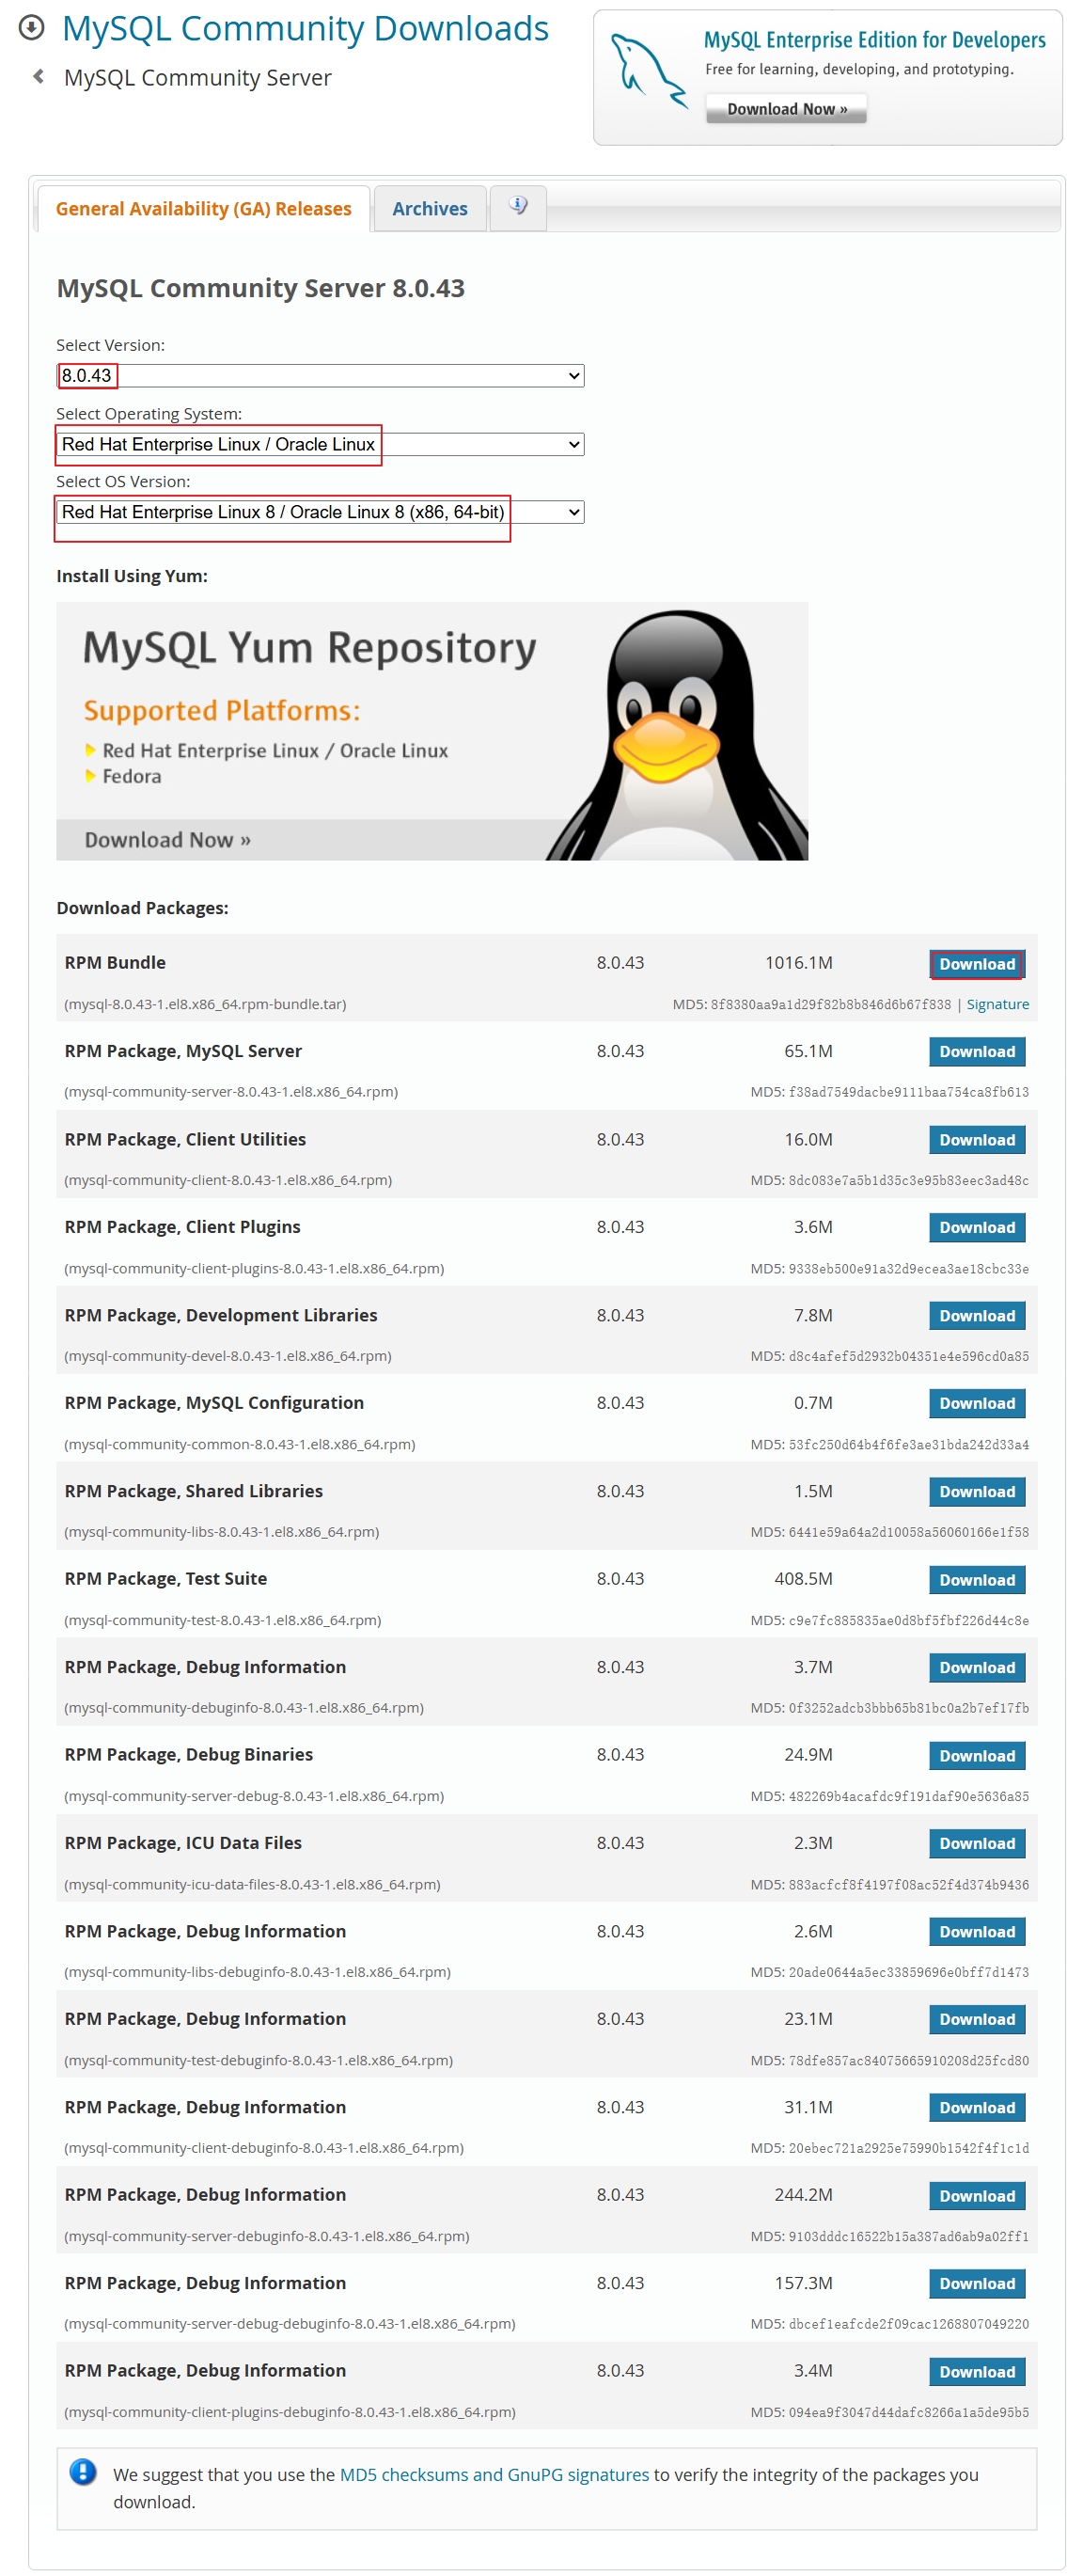The width and height of the screenshot is (1067, 2576).
Task: Download the mysql-community-client-debuginfo package
Action: [977, 2107]
